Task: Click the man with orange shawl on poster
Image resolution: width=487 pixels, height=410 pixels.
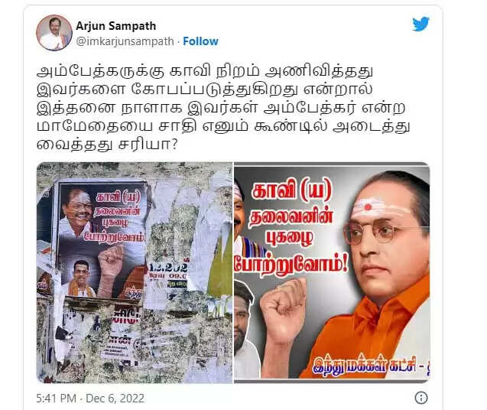Action: [x=81, y=279]
